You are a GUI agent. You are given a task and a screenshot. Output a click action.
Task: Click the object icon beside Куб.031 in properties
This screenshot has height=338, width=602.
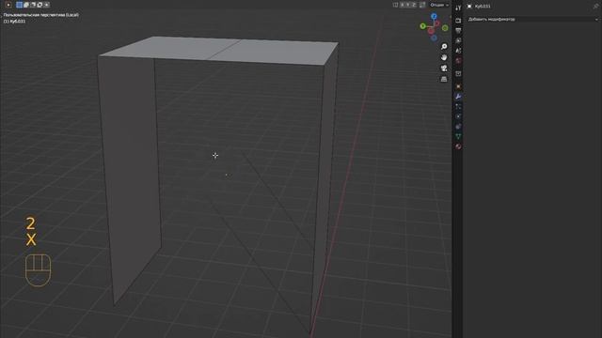pos(469,7)
